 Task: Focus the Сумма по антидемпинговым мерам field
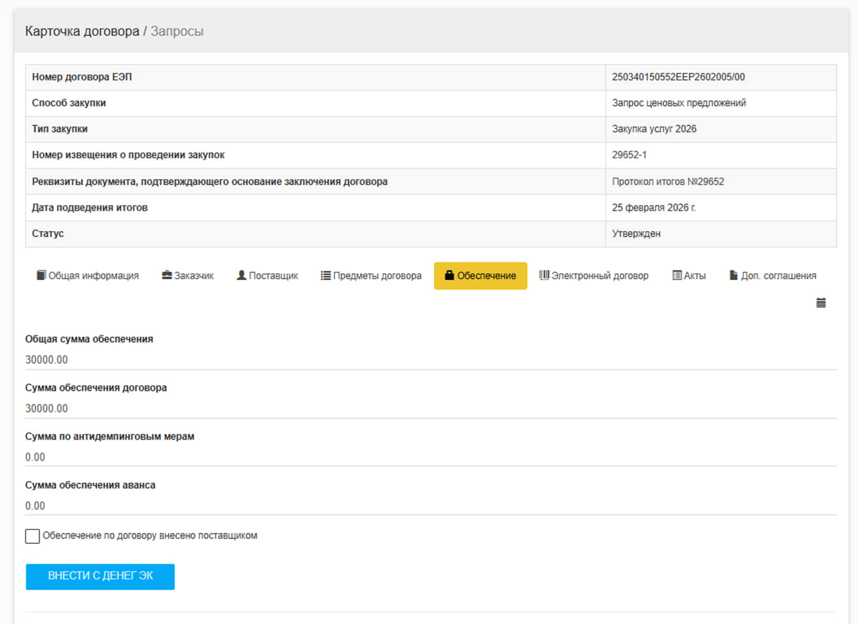[x=430, y=458]
